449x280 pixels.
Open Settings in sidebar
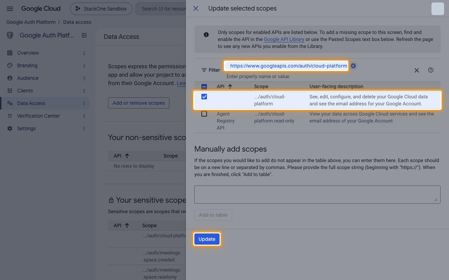point(26,128)
